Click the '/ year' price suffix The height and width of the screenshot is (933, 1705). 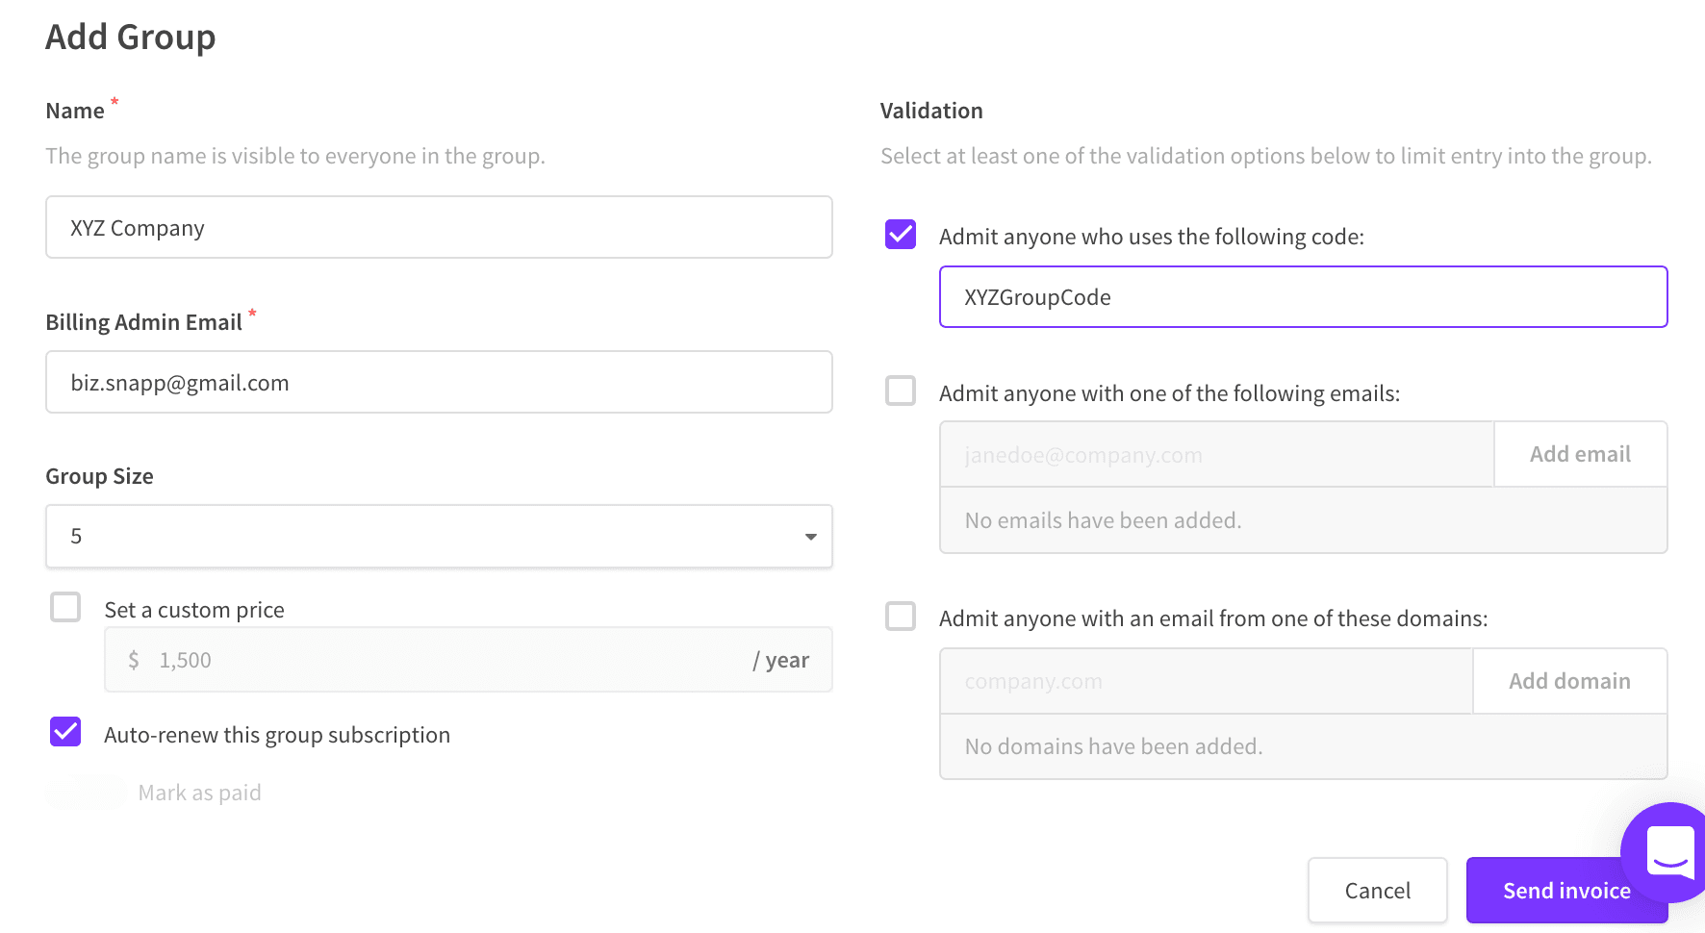(x=780, y=660)
